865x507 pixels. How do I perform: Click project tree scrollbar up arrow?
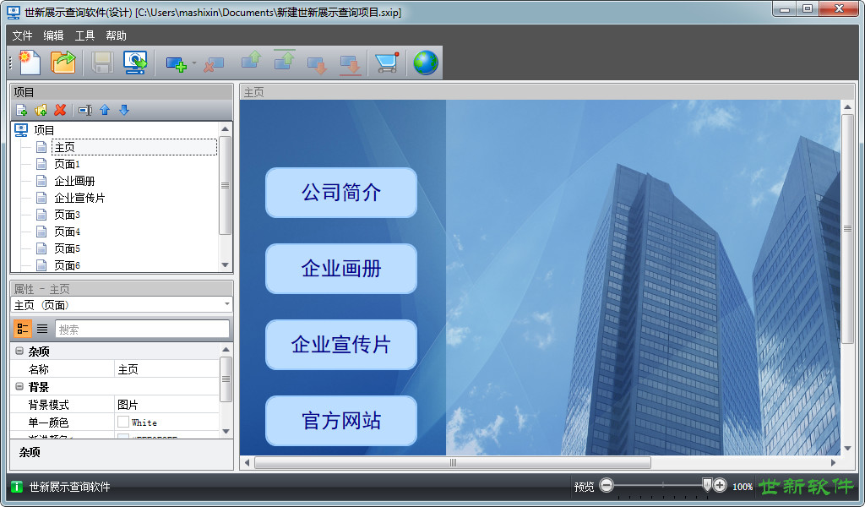tap(225, 129)
